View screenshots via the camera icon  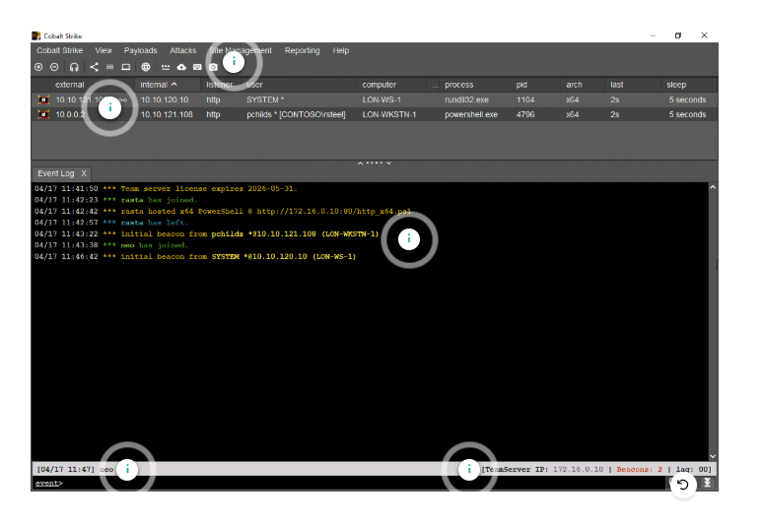(x=213, y=67)
